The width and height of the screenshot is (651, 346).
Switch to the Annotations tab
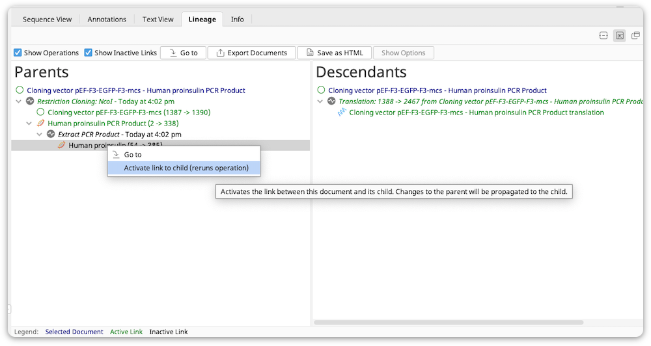point(107,19)
